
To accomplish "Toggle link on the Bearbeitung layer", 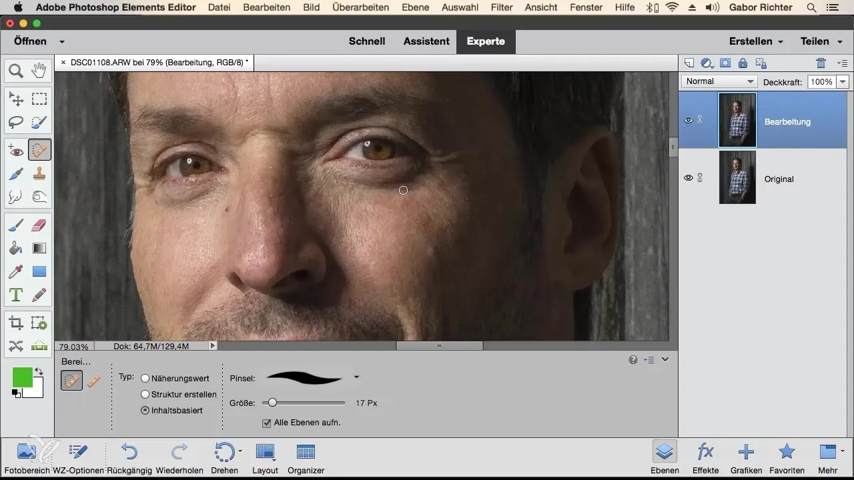I will pos(700,121).
